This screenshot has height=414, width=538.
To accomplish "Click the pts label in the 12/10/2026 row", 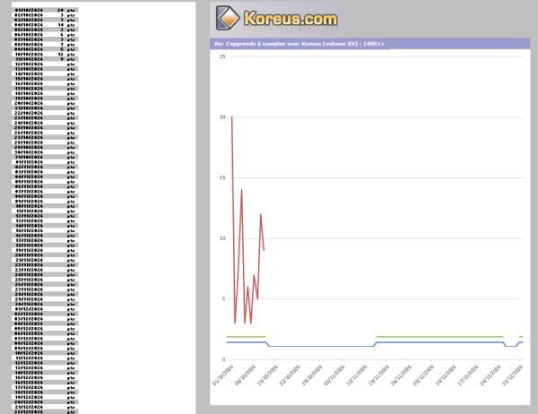I will point(71,65).
